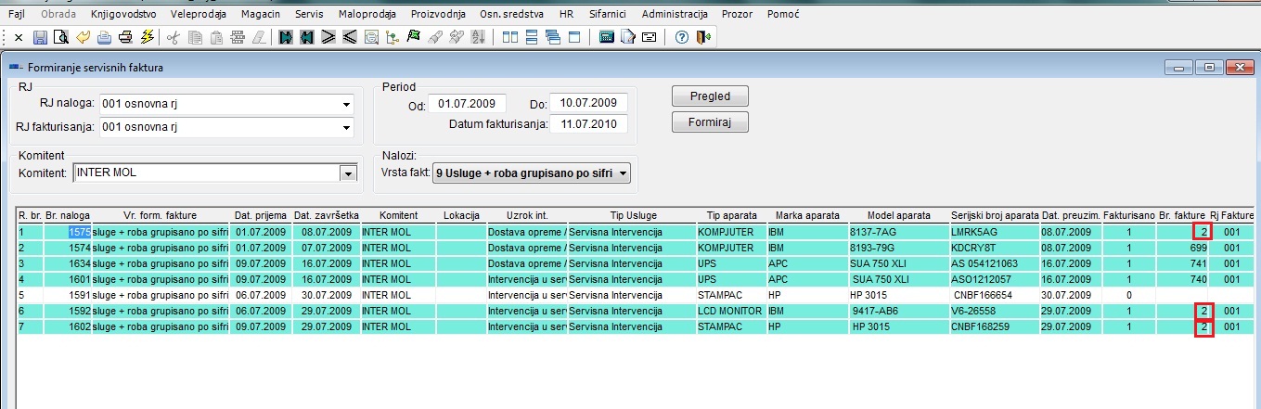Click the document with pencil icon

pyautogui.click(x=627, y=38)
